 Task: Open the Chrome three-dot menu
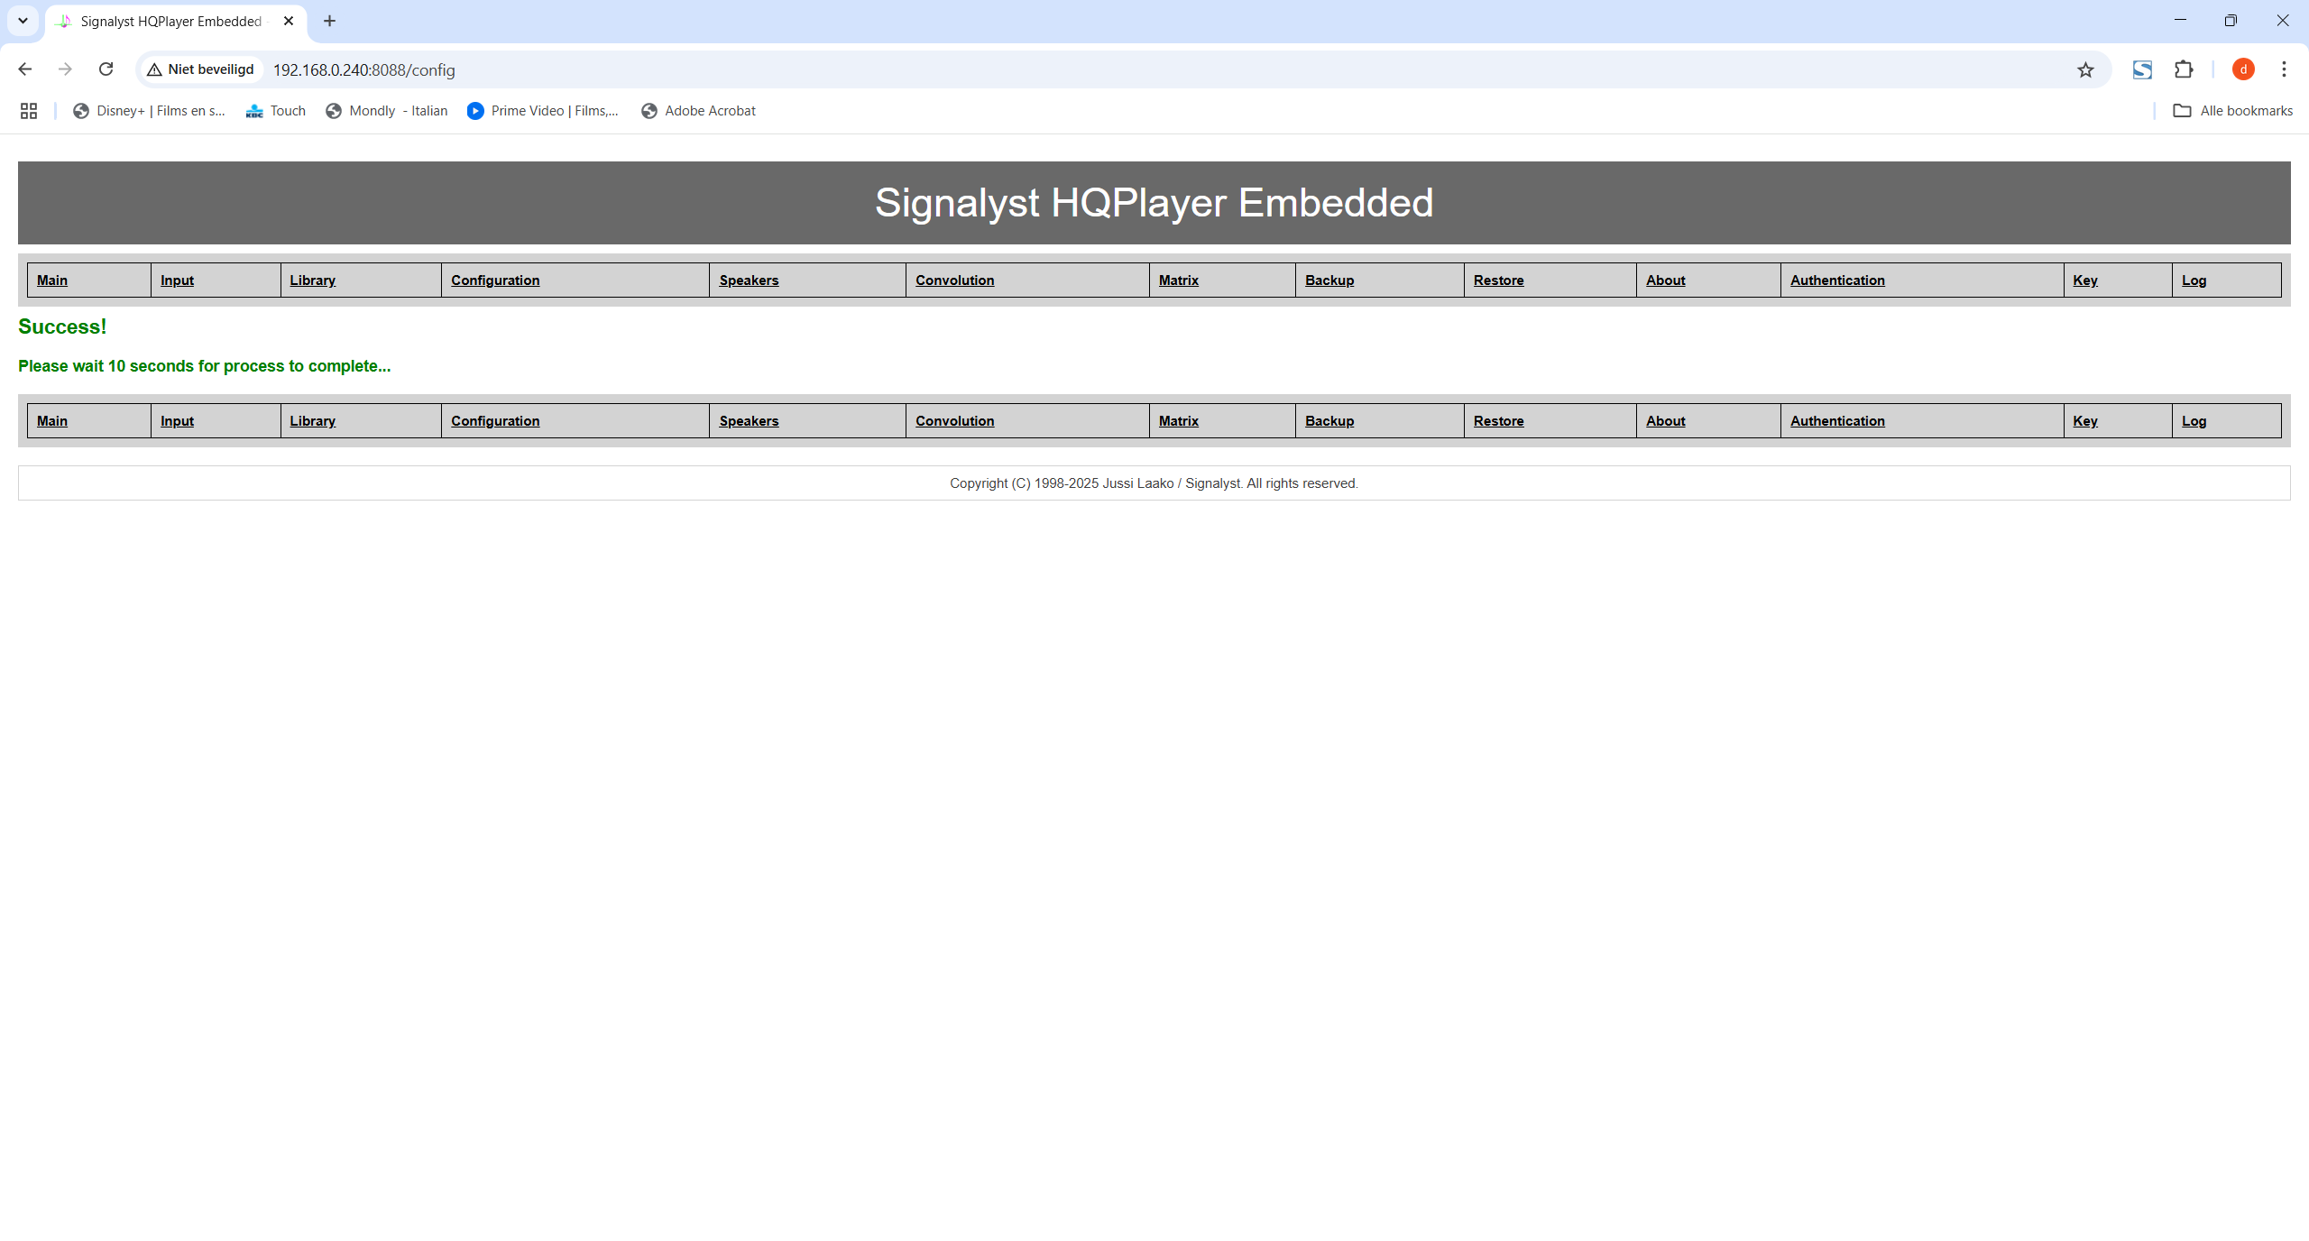tap(2284, 69)
